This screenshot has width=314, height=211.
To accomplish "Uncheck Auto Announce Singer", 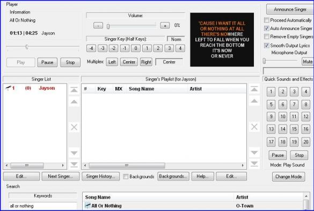I will tap(267, 28).
